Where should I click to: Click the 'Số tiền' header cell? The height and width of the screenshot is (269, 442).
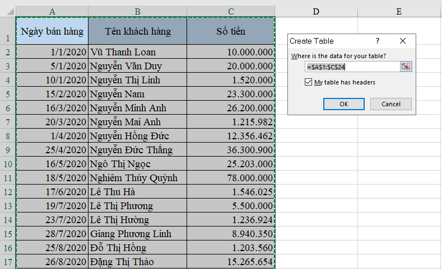pos(231,31)
